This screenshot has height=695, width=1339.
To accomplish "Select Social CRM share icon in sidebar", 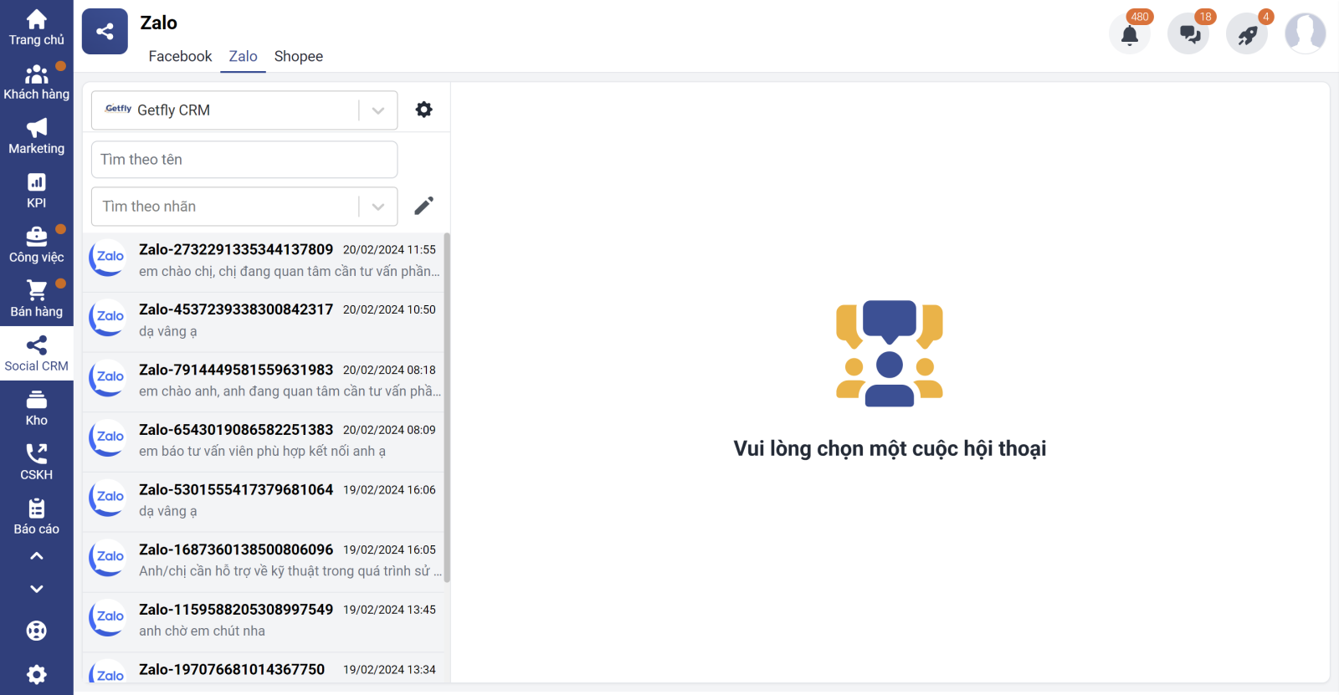I will tap(36, 354).
